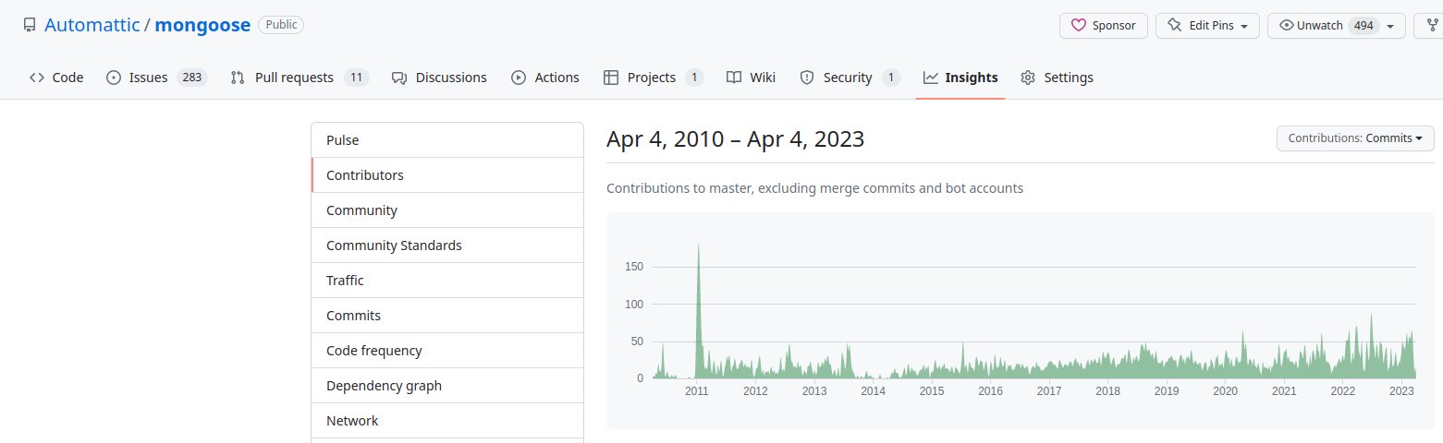Click the repository icon beside Automattic

tap(30, 25)
